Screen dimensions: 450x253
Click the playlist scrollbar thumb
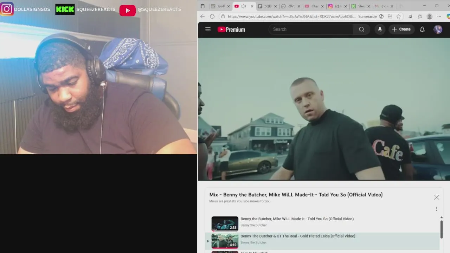coord(441,229)
